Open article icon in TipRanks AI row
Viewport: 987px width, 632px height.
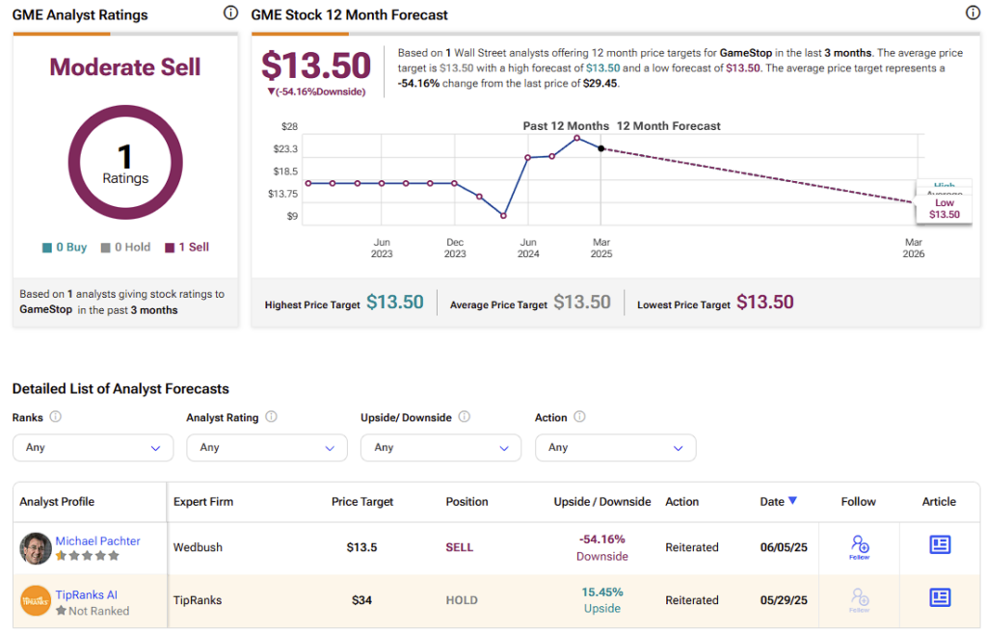[x=940, y=597]
